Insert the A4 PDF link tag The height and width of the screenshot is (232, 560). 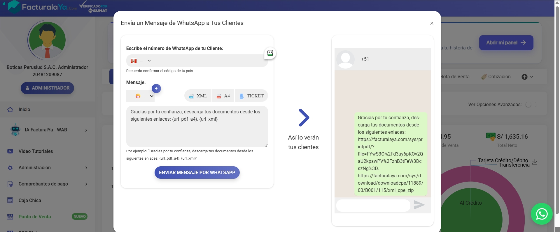click(223, 96)
